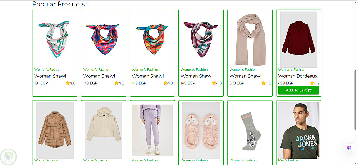Open the brown checked shirt product
This screenshot has height=165, width=357.
(x=55, y=130)
